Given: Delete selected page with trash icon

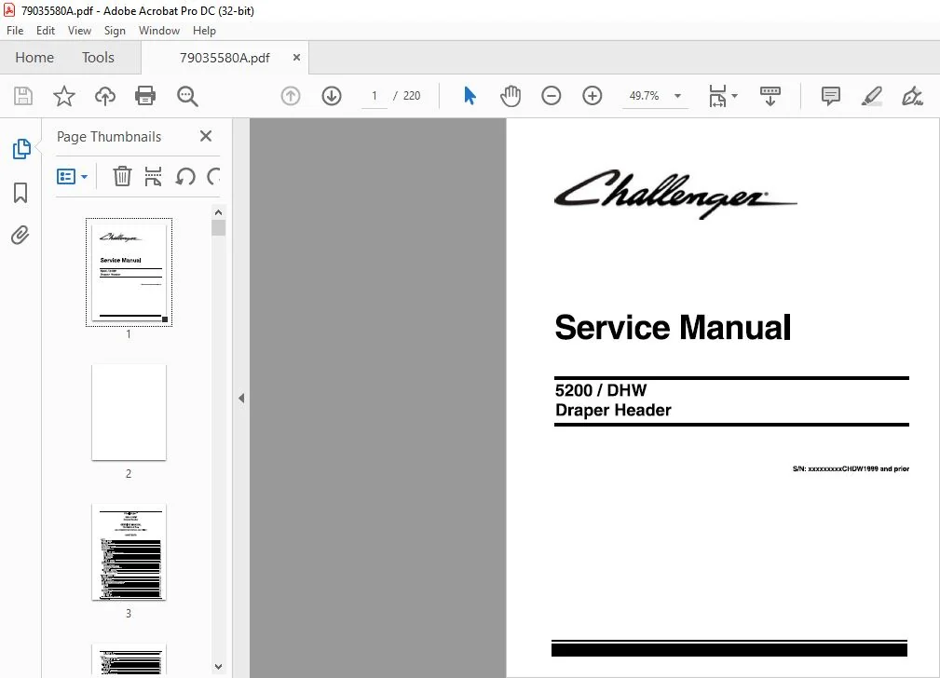Looking at the screenshot, I should [122, 176].
